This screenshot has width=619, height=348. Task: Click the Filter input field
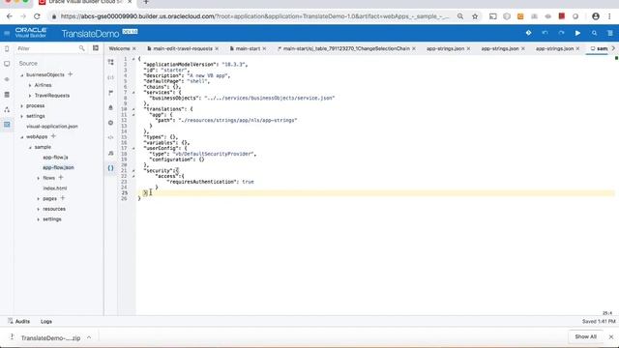coord(47,48)
